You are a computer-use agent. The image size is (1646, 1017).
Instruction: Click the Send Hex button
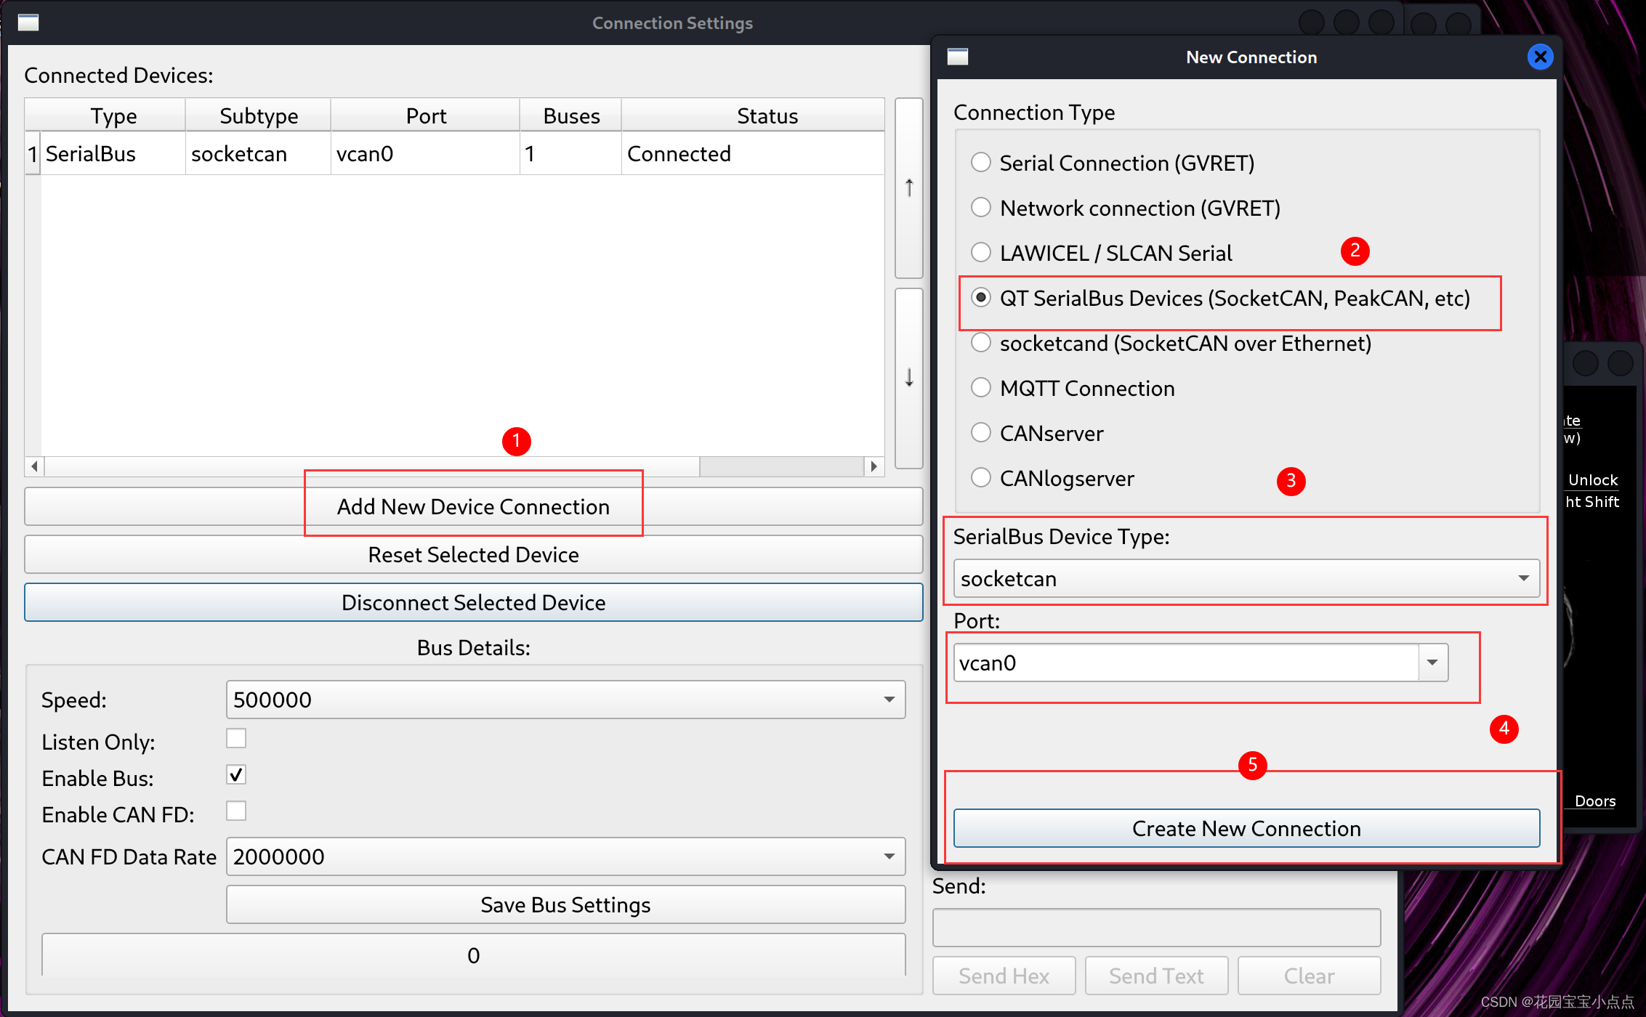tap(1004, 976)
